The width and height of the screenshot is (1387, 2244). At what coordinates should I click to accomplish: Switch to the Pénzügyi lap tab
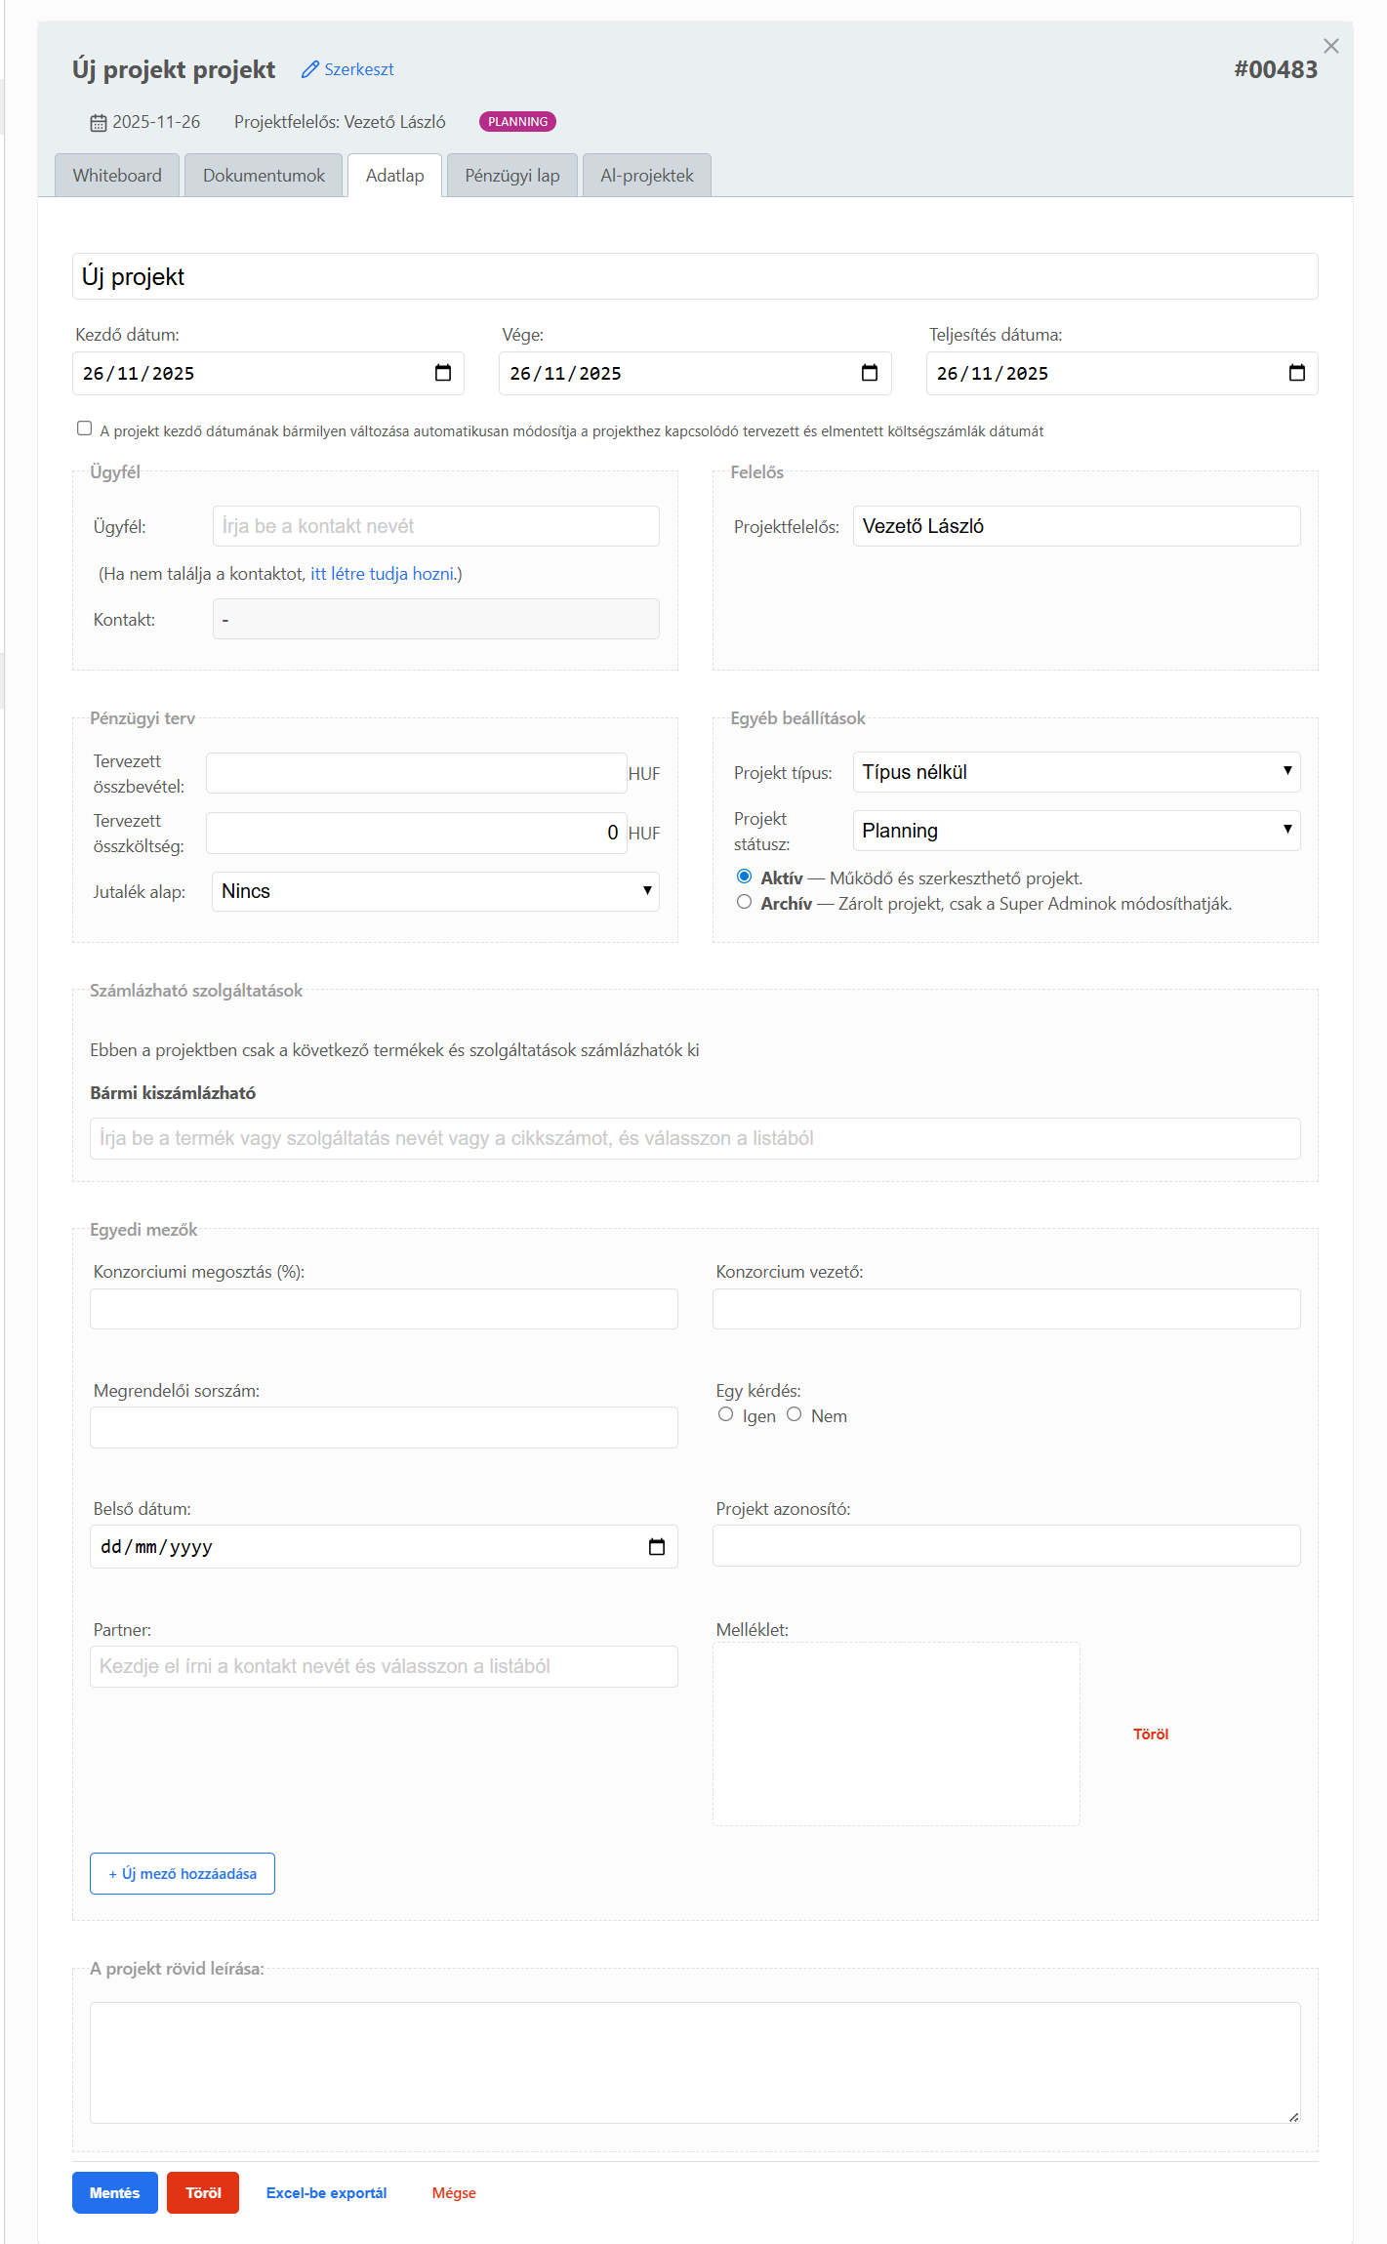pos(511,176)
